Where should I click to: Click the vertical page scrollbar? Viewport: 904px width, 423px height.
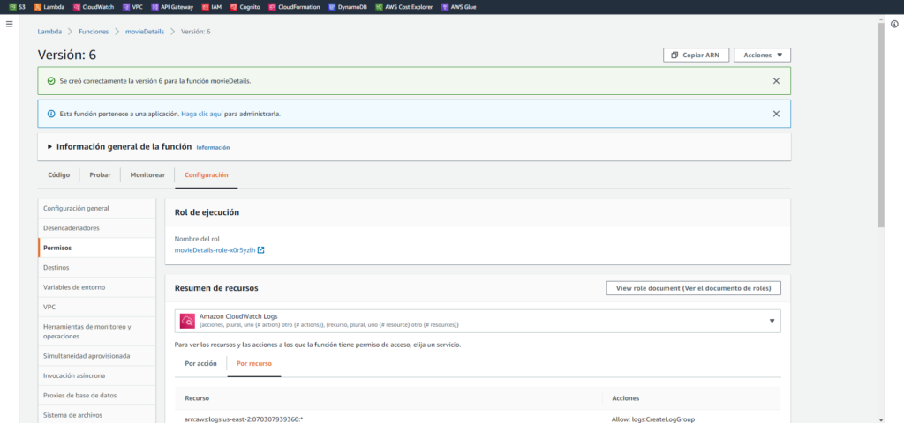click(880, 123)
